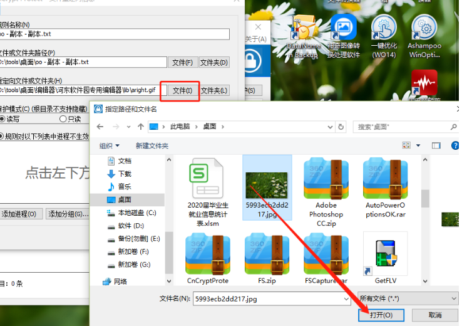Click the 文件夹(L) button

tap(214, 90)
